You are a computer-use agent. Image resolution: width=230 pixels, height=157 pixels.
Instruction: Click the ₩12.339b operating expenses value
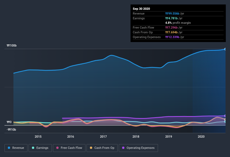click(175, 37)
